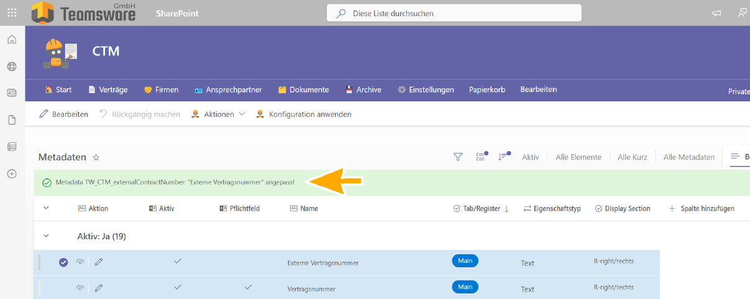Screen dimensions: 750x299
Task: Open the Aktionen dropdown menu
Action: [219, 114]
